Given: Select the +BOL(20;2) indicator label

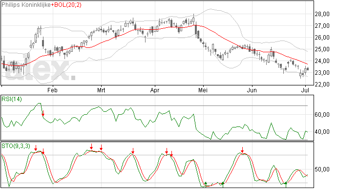Looking at the screenshot, I should point(66,5).
